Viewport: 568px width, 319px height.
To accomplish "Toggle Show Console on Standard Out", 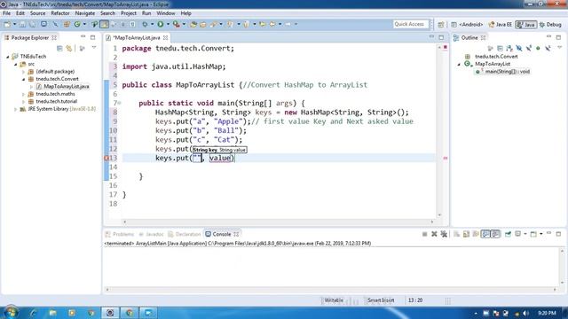I will tap(485, 234).
